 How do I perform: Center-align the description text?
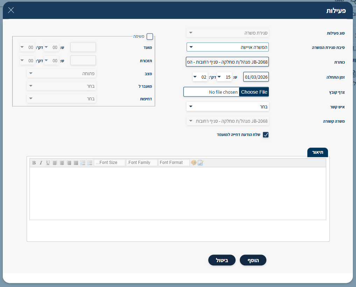click(x=62, y=163)
